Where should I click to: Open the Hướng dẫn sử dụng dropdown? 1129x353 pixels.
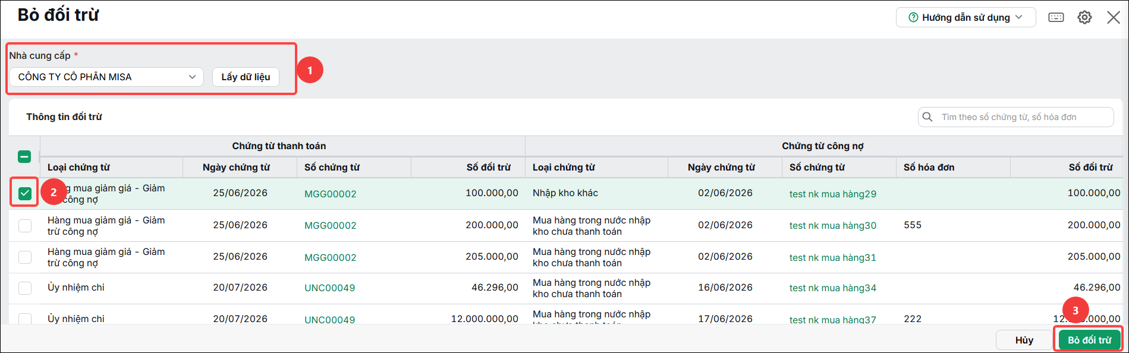[x=966, y=17]
